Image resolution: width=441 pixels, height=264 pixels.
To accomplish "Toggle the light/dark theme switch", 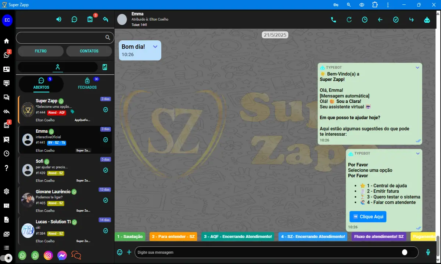I will [x=6, y=257].
